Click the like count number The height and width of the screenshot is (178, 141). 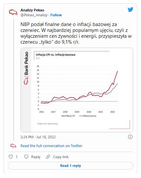17,157
